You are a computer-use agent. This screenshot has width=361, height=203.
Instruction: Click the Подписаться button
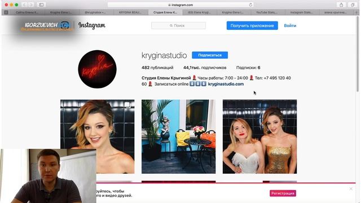(210, 55)
